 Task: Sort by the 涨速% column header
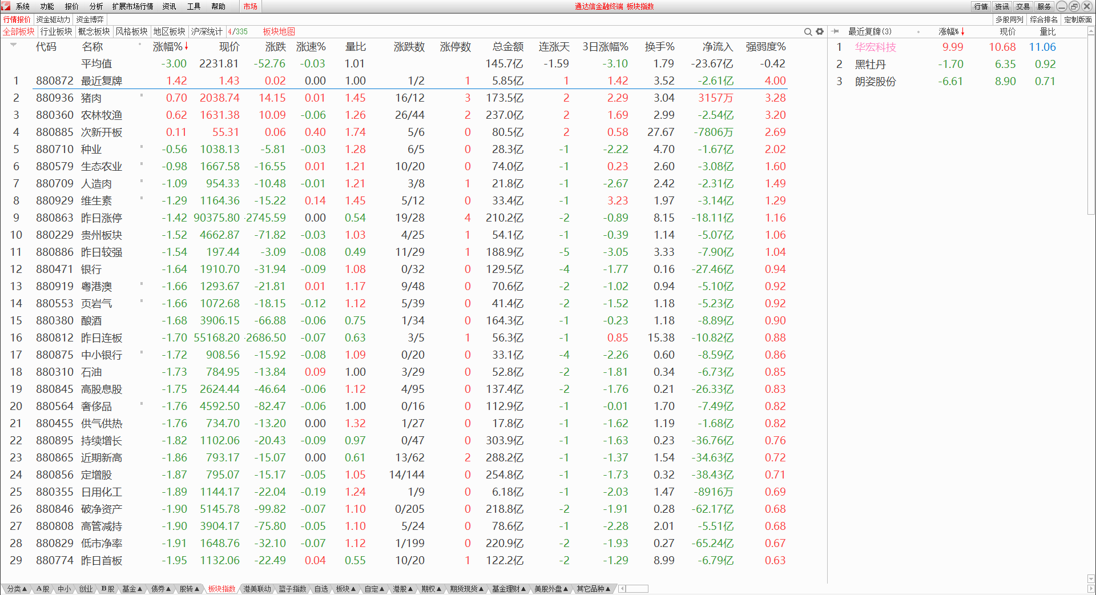(311, 47)
